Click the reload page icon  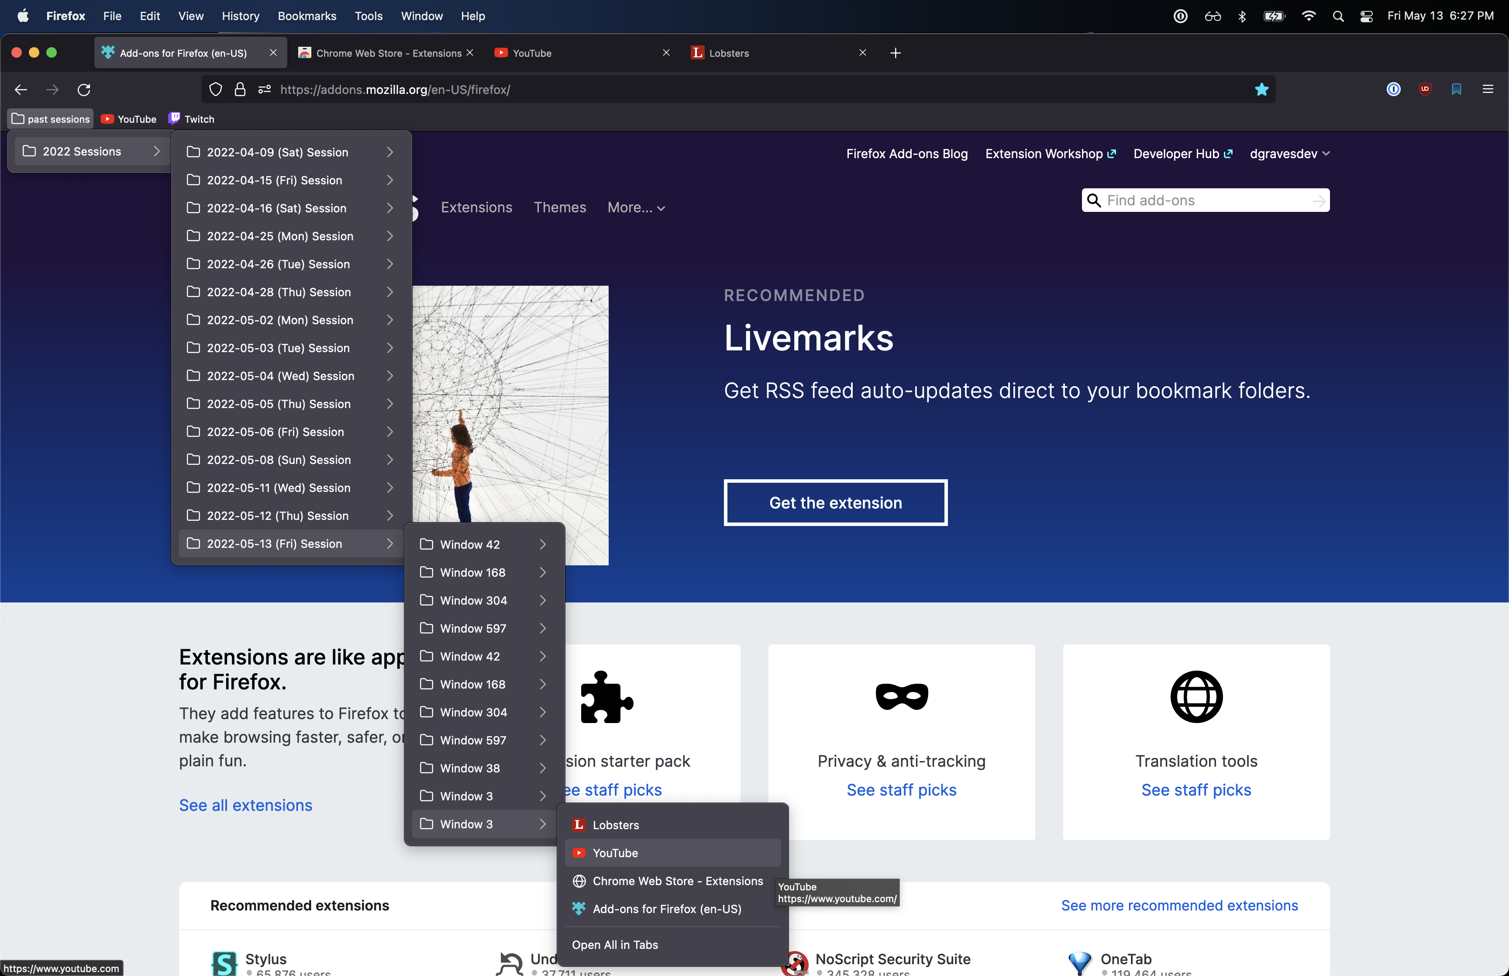(83, 90)
